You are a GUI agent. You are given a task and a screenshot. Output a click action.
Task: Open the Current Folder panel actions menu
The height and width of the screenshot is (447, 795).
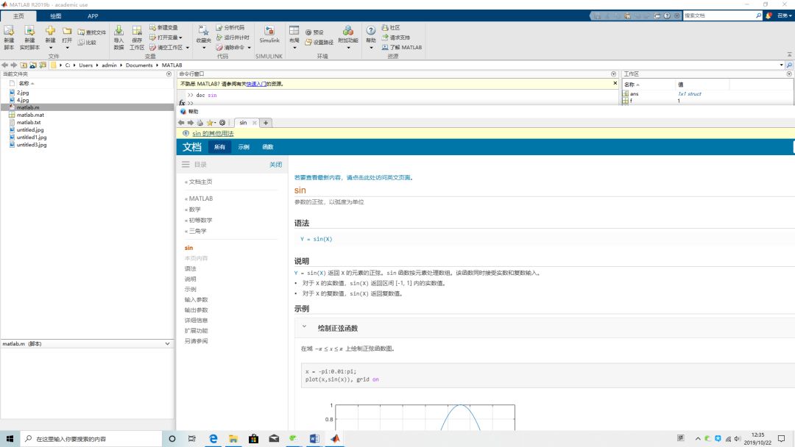169,74
